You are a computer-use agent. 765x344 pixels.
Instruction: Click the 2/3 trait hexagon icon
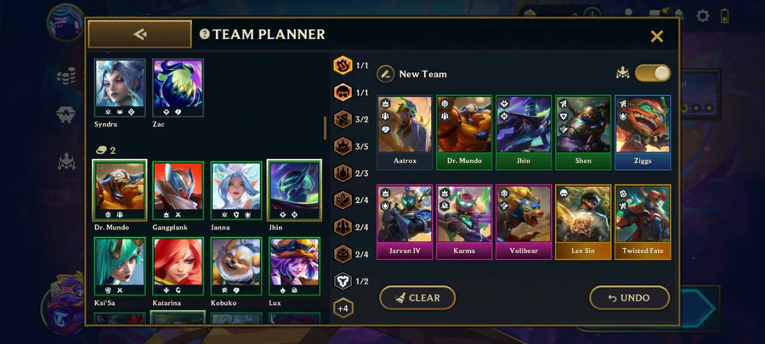[343, 173]
